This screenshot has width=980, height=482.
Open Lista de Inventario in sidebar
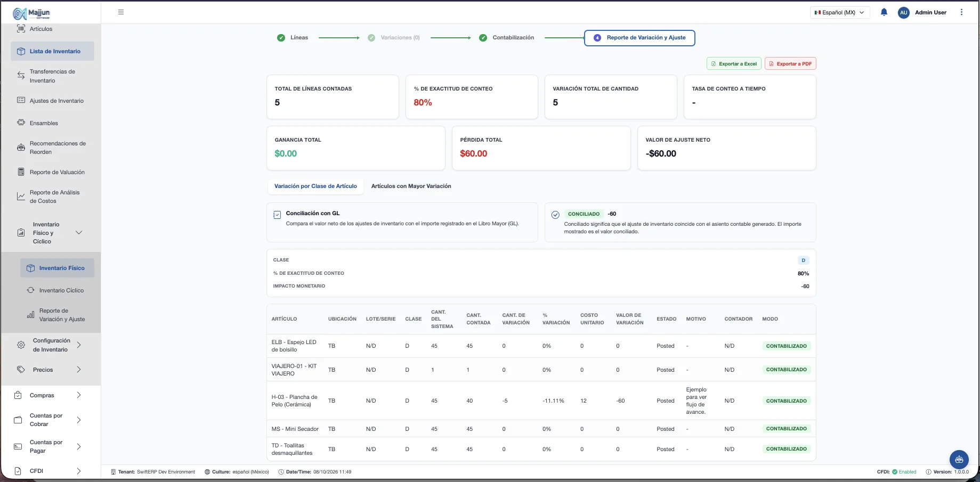coord(52,51)
